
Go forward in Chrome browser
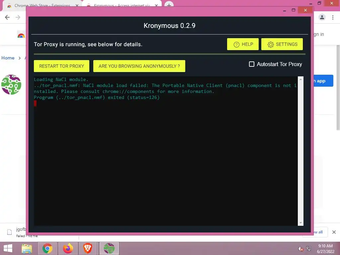18,17
